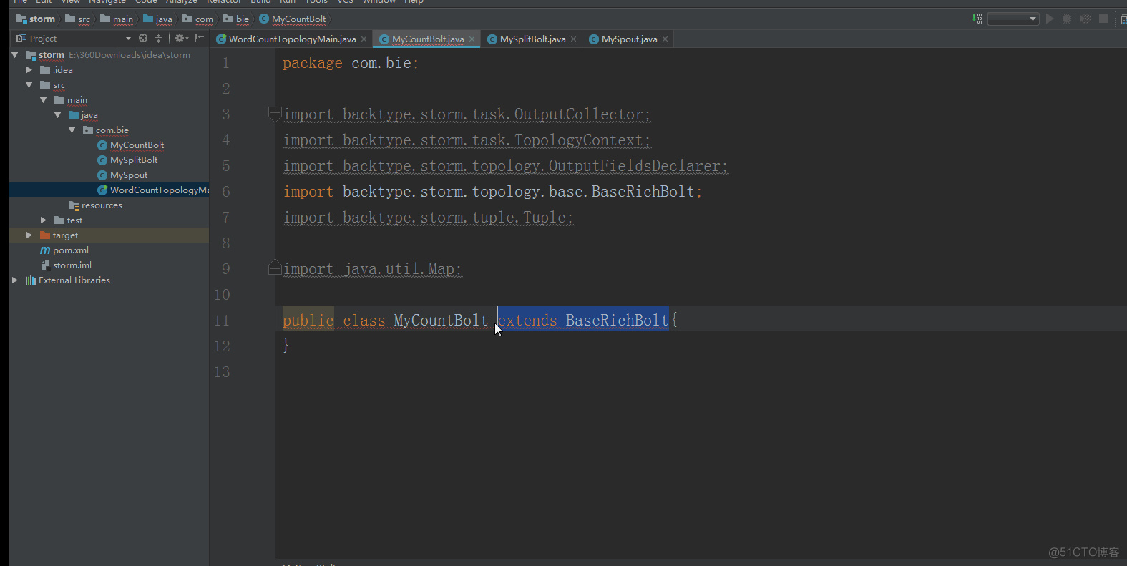
Task: Click main in the navigation breadcrumb
Action: [x=117, y=19]
